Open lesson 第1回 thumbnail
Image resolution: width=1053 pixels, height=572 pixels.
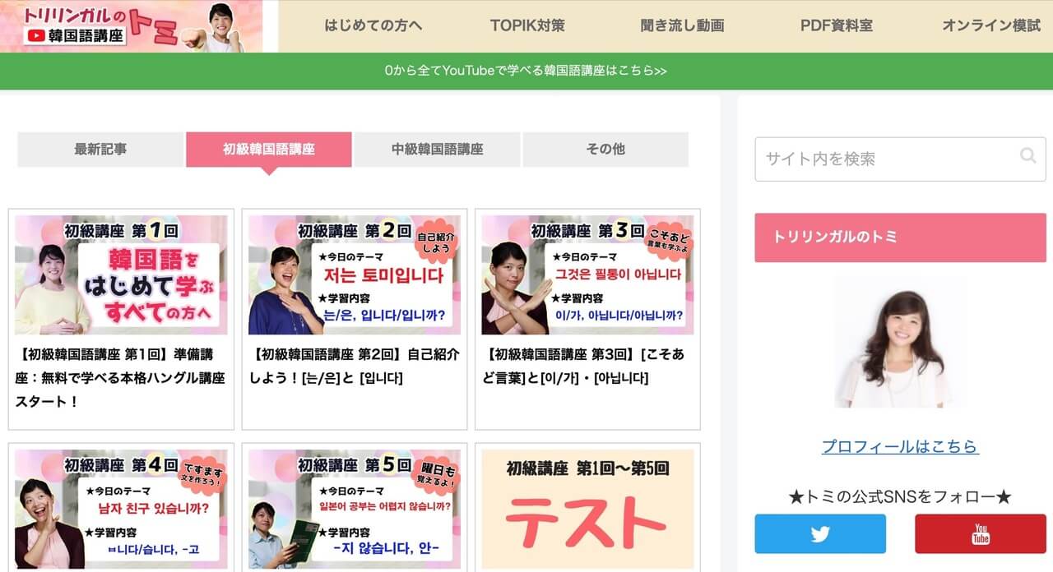[x=121, y=274]
